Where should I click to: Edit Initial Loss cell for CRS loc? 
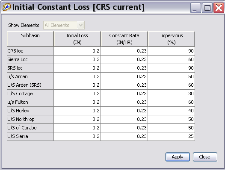pyautogui.click(x=77, y=51)
